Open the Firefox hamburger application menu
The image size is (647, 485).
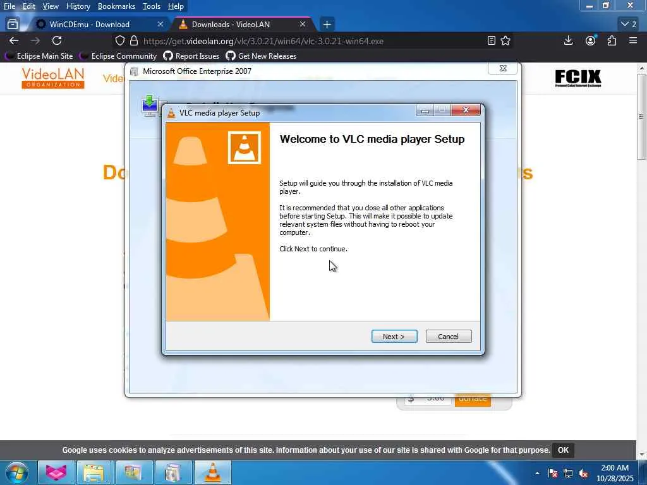click(633, 40)
